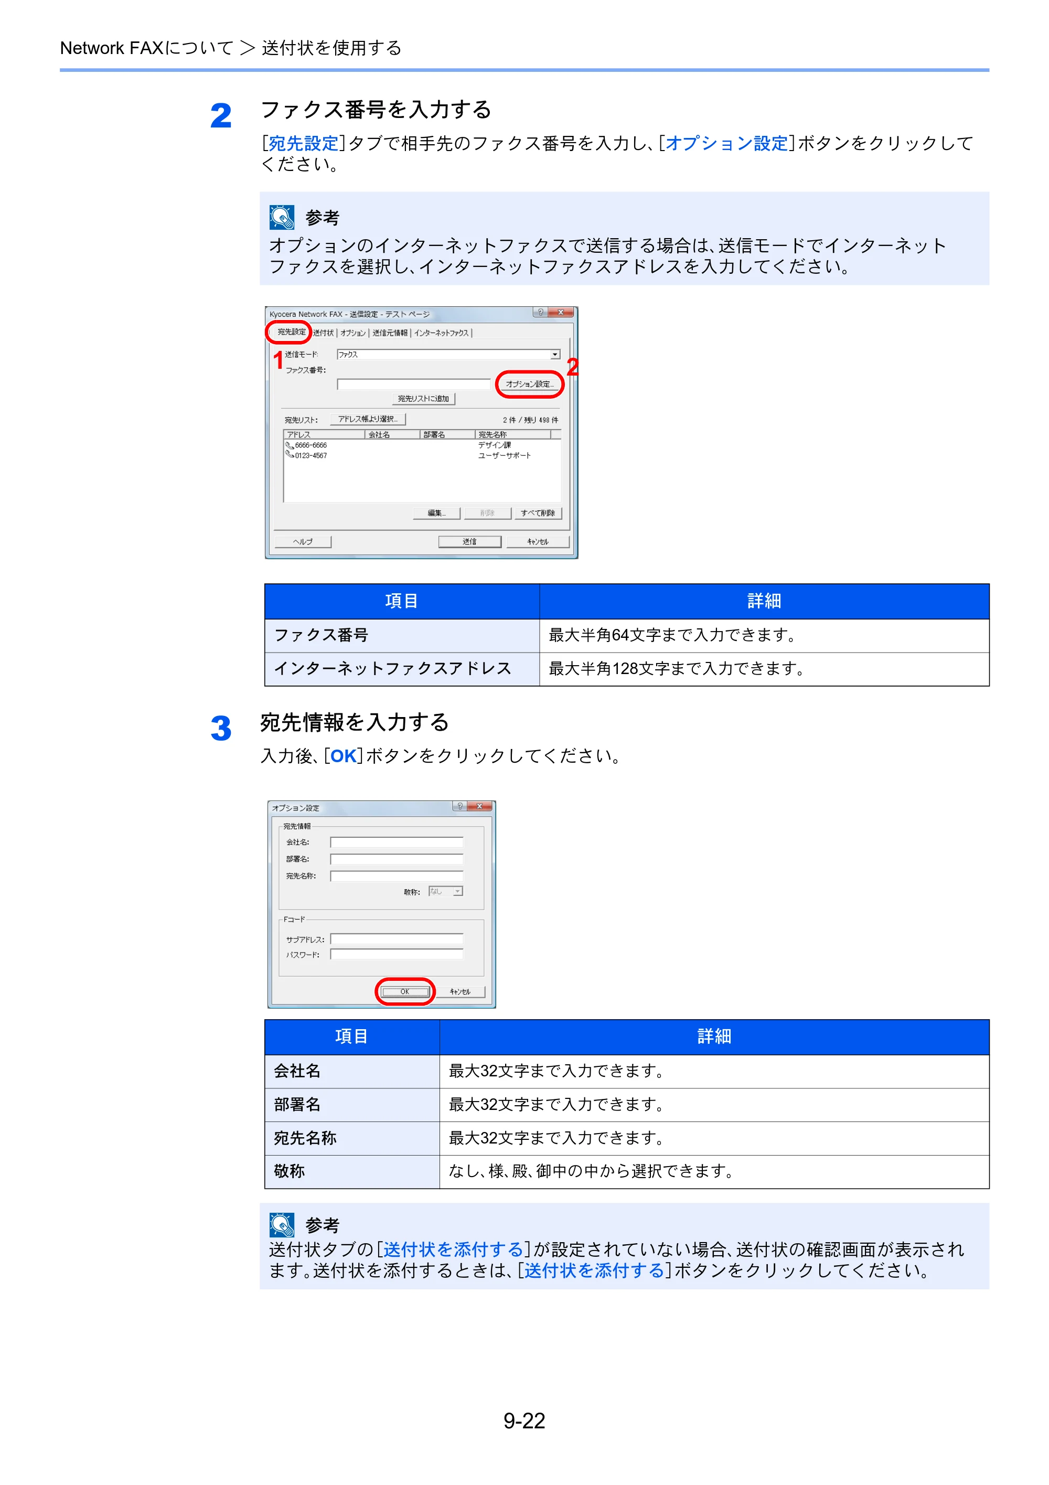This screenshot has width=1049, height=1485.
Task: Click the デザイン課 recipient name cell
Action: coord(494,446)
